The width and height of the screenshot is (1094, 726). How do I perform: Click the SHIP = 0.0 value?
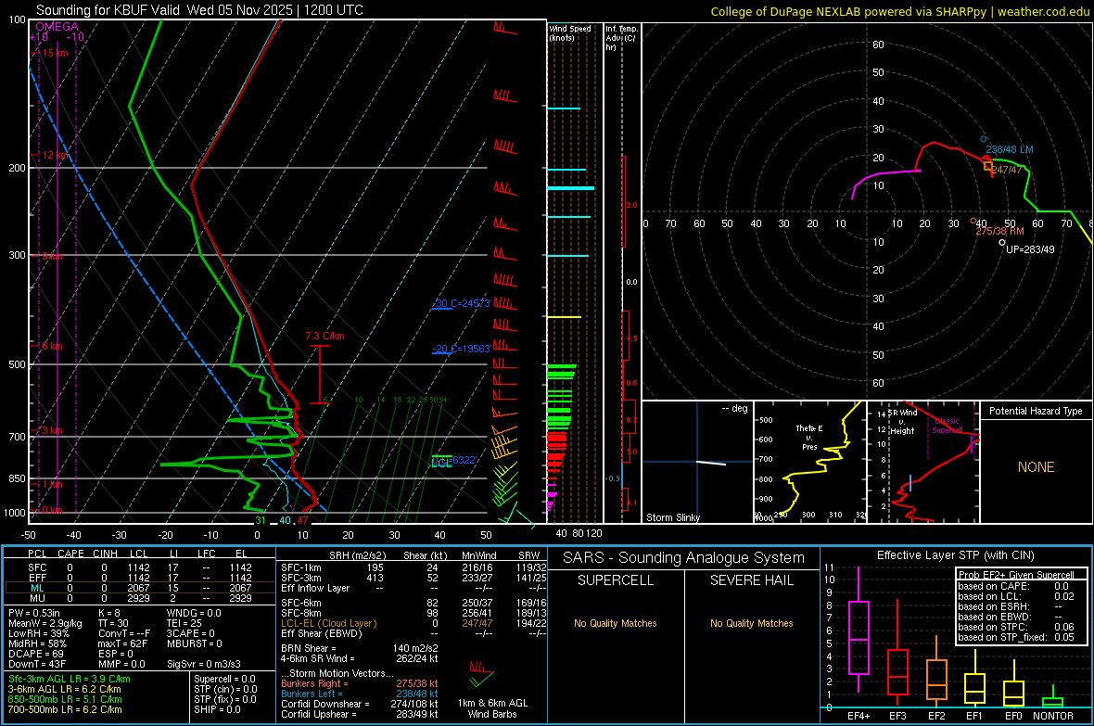click(217, 709)
